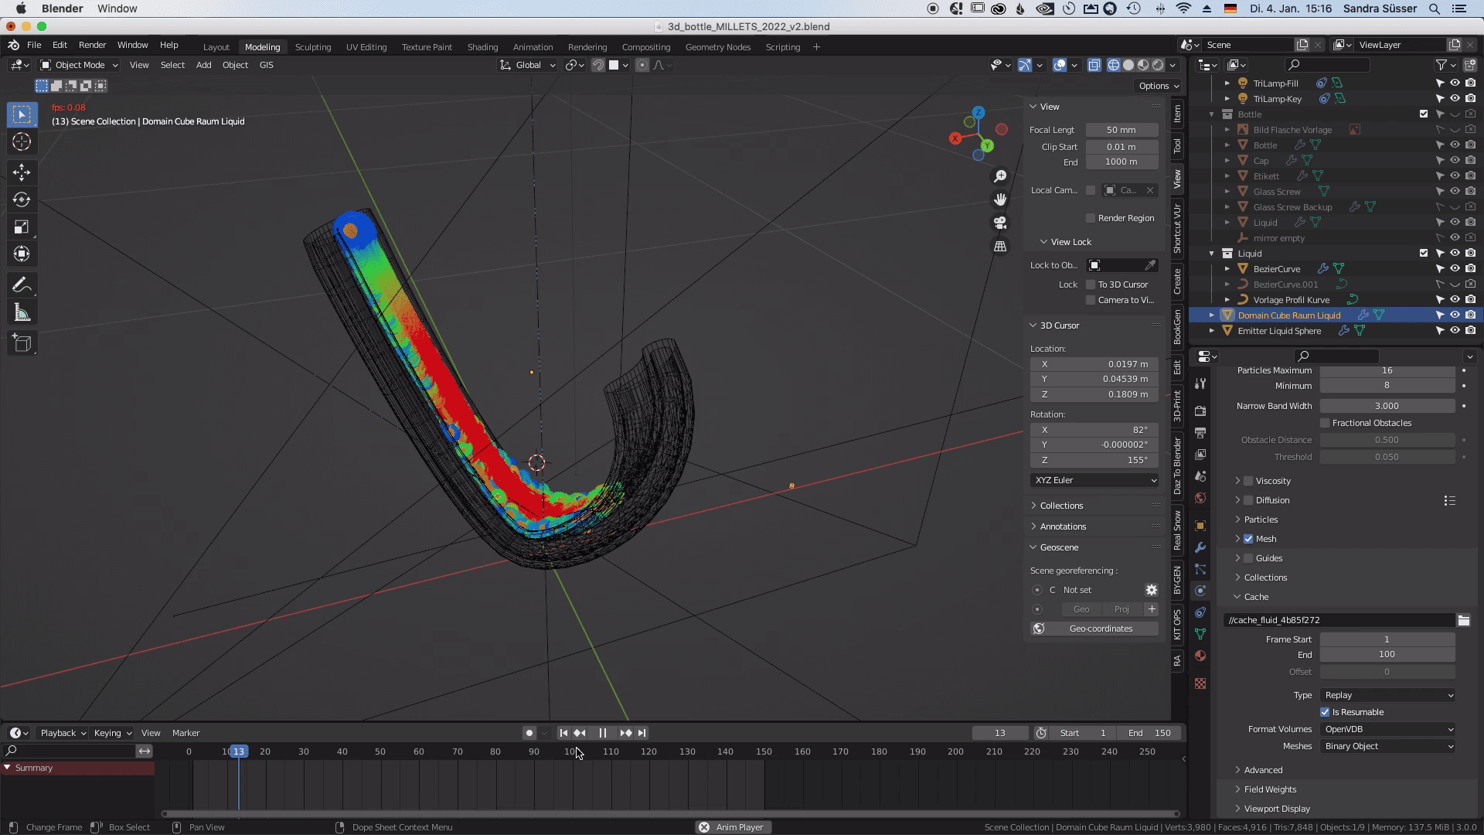This screenshot has height=835, width=1484.
Task: Click the current frame 13 field
Action: click(x=1000, y=733)
